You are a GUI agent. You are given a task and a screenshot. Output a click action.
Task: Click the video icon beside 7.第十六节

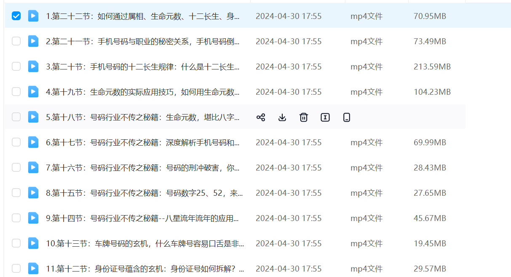point(33,168)
